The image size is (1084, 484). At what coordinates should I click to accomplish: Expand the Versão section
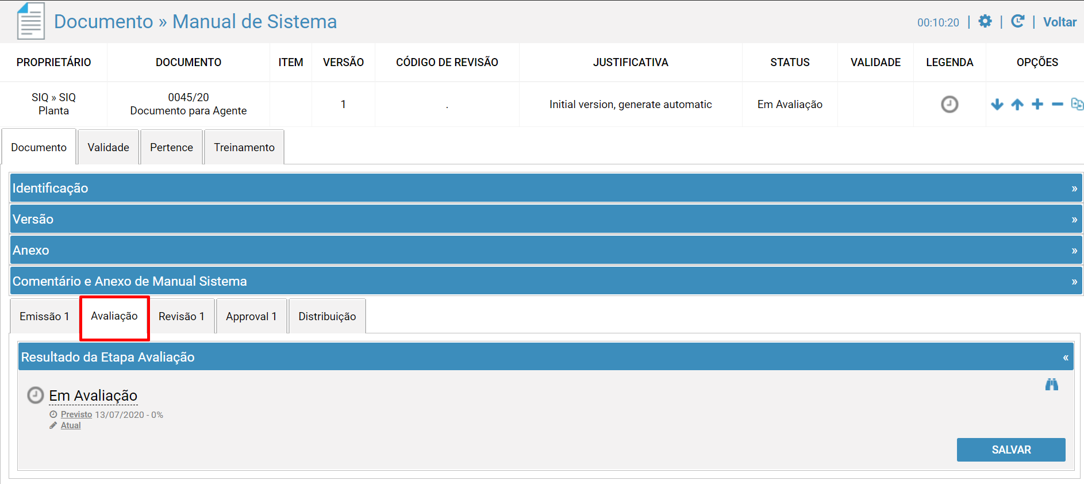tap(546, 219)
